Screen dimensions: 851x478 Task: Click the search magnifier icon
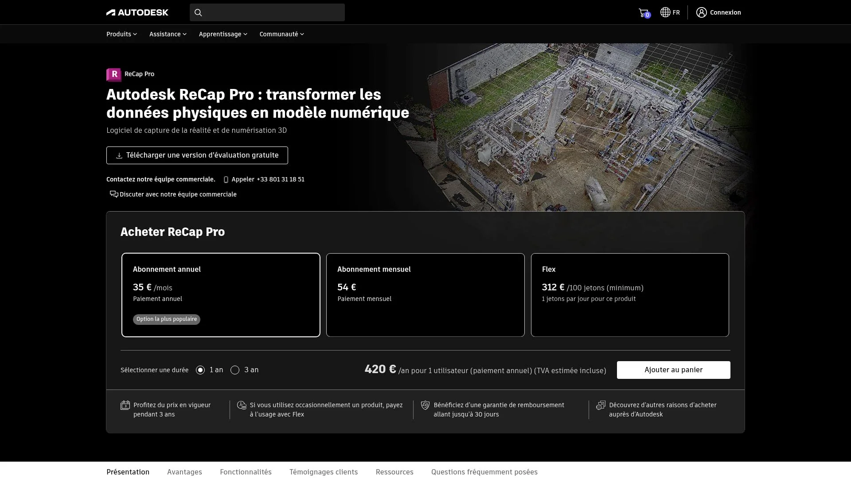coord(198,12)
